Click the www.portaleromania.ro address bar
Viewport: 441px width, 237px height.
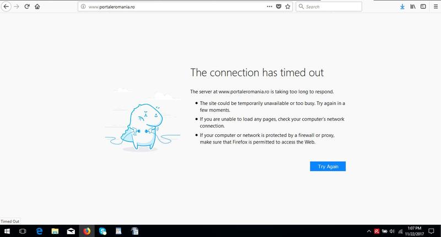click(165, 7)
